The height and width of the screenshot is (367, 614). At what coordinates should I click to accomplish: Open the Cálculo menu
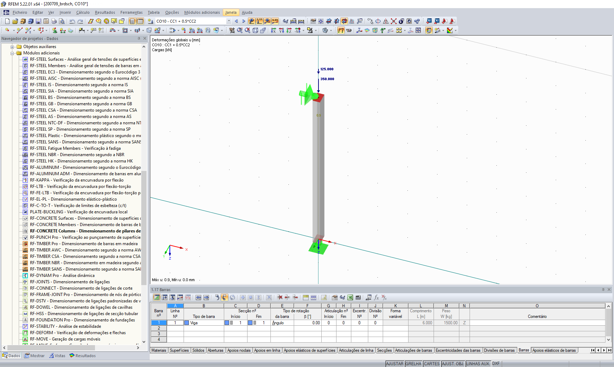pos(83,12)
